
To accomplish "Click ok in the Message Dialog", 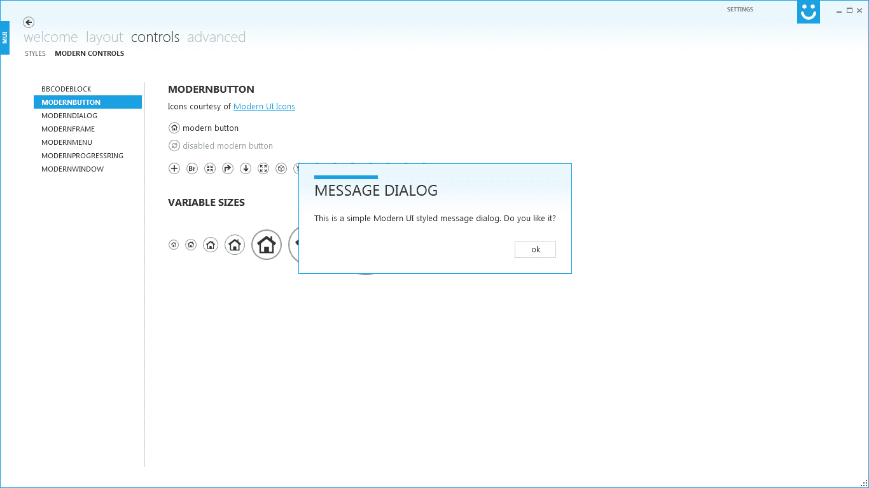I will coord(535,249).
